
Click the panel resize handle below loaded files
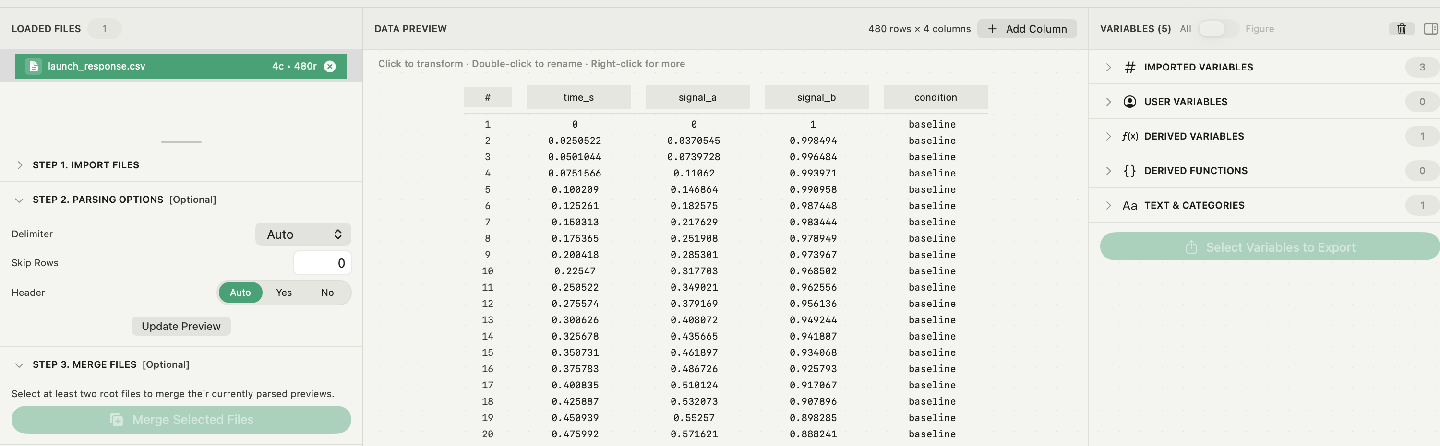(x=181, y=142)
